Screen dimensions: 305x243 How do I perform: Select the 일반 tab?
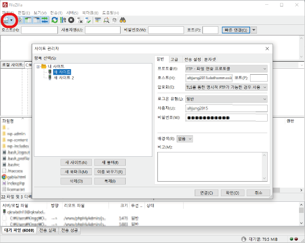click(161, 59)
